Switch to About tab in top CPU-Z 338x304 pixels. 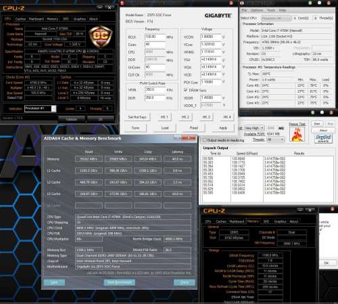pyautogui.click(x=93, y=19)
